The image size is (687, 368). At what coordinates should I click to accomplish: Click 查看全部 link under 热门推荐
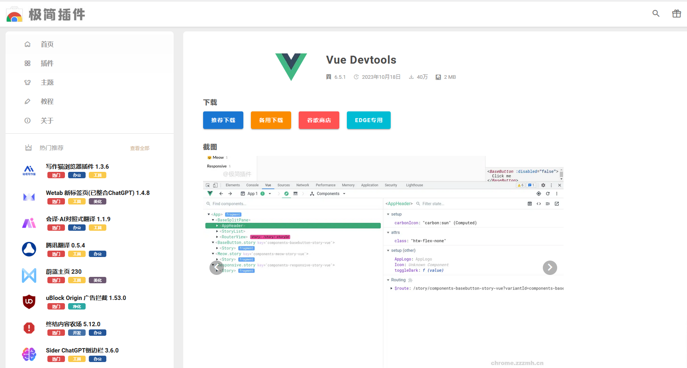click(140, 148)
